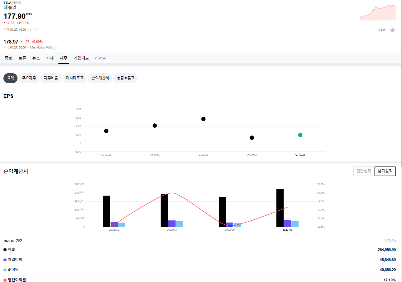Click the purple 영업이익 legend dot
402x282 pixels.
5,260
